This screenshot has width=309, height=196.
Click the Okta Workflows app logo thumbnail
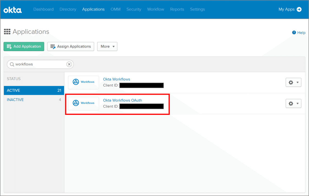point(83,82)
